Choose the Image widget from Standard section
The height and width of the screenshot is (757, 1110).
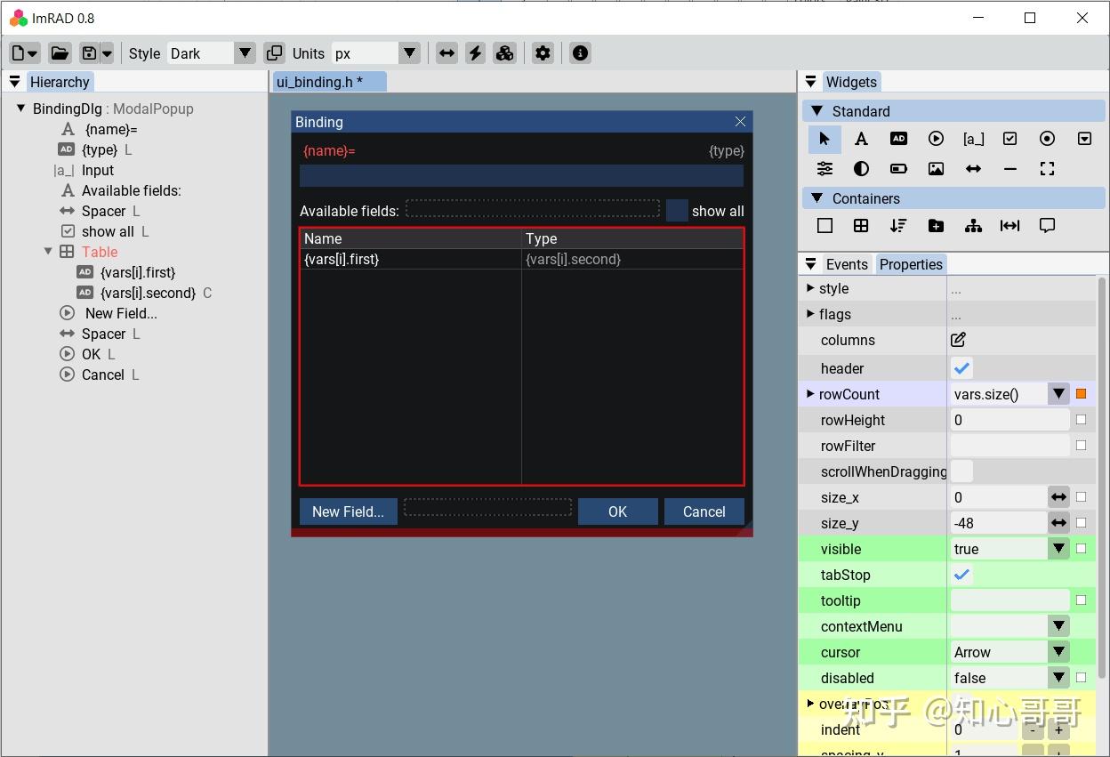pos(936,168)
